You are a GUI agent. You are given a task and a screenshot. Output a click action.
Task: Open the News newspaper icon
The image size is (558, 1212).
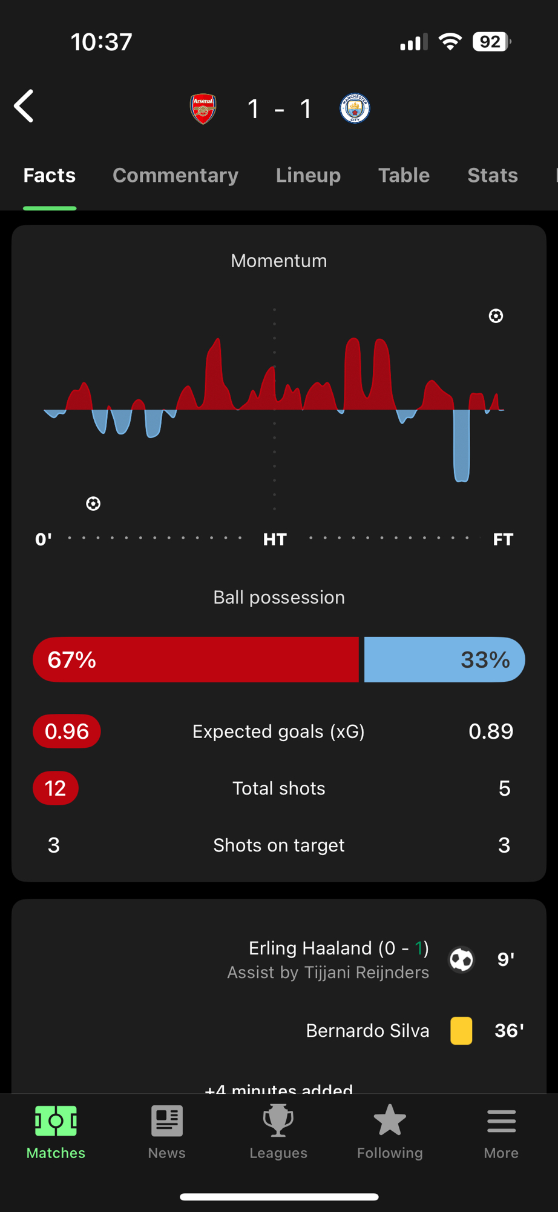[x=167, y=1120]
